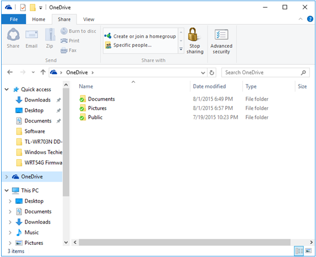Click the Fax command in ribbon

[68, 51]
